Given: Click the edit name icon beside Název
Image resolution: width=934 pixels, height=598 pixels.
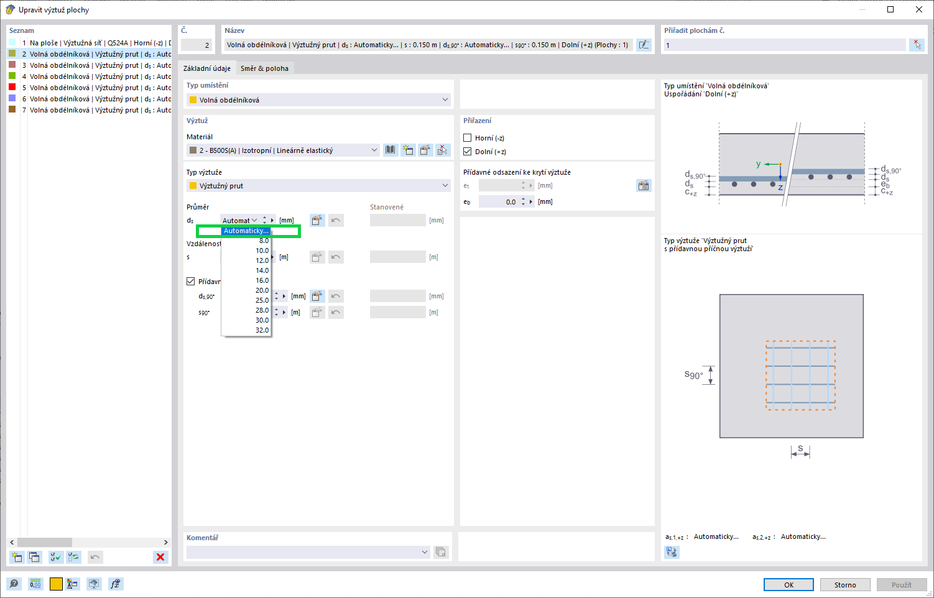Looking at the screenshot, I should 644,45.
